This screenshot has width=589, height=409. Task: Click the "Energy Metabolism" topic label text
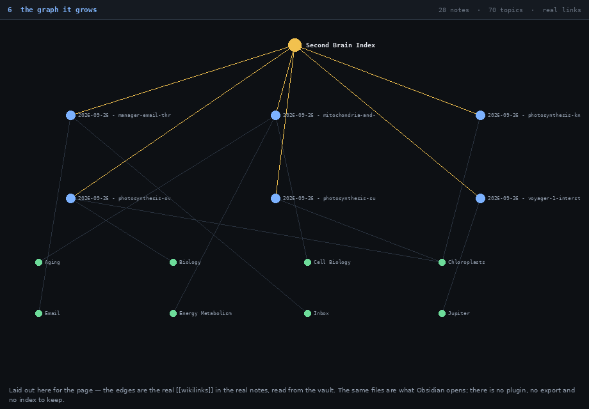(206, 313)
